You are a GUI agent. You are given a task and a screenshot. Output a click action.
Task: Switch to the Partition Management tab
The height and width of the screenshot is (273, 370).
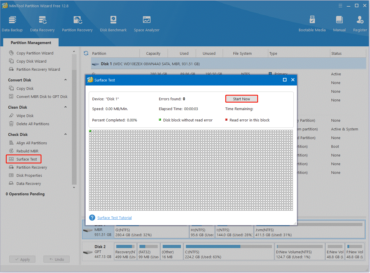point(30,42)
